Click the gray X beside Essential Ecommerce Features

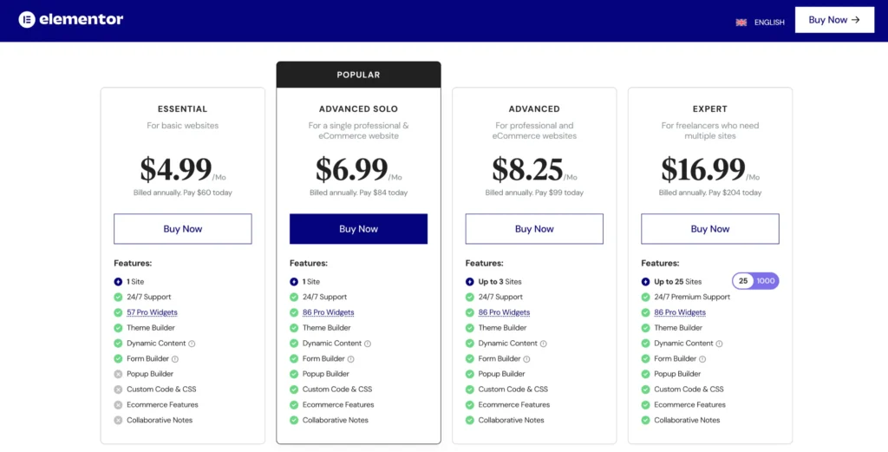[118, 404]
